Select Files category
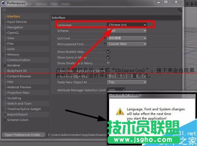197x146 pixels. point(11,44)
